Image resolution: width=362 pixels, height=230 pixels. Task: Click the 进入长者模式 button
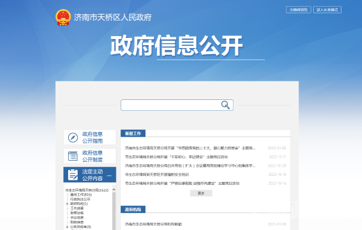click(x=327, y=10)
